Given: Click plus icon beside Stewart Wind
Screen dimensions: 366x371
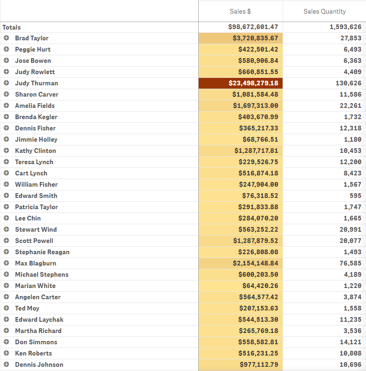Looking at the screenshot, I should 7,229.
